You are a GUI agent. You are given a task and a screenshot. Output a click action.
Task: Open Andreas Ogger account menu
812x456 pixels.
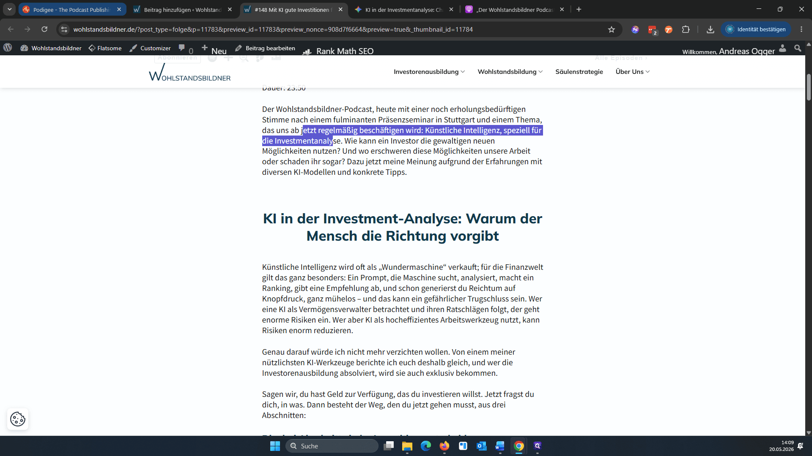(x=734, y=50)
